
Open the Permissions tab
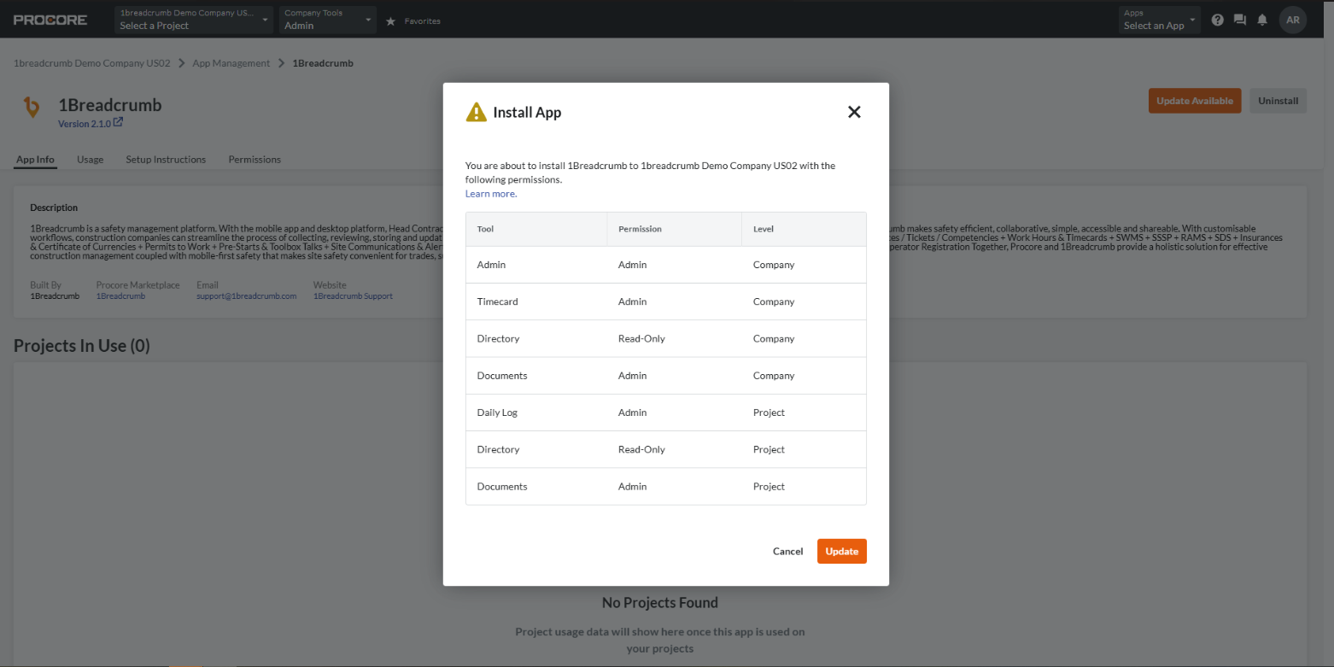tap(255, 160)
